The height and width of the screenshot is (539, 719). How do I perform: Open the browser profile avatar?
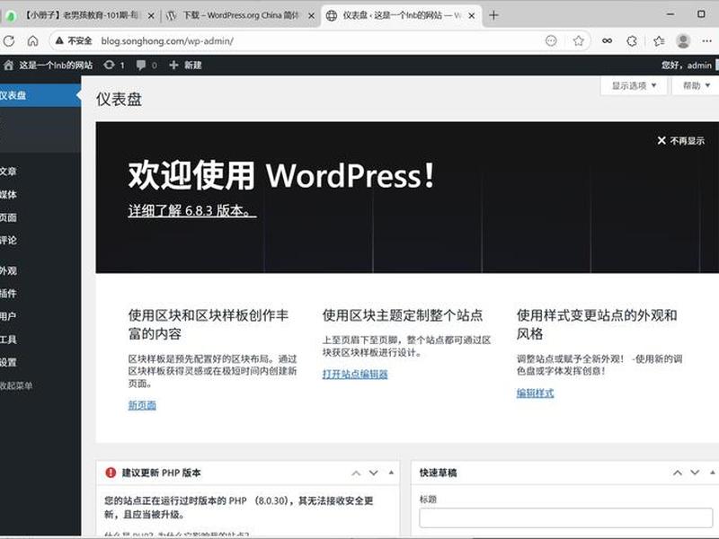coord(683,40)
